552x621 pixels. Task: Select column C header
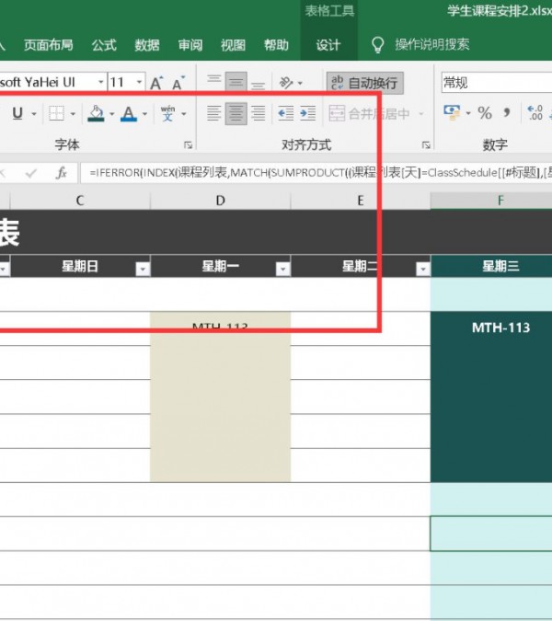80,201
